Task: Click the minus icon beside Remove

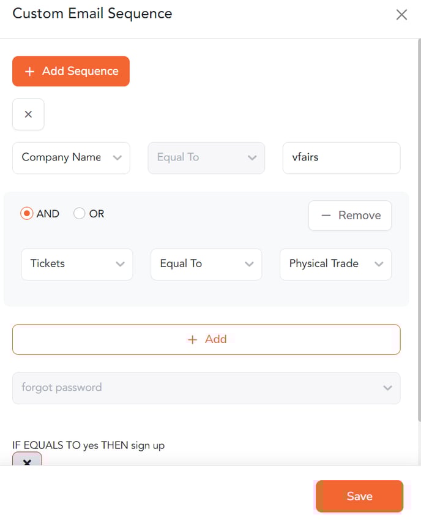Action: tap(326, 216)
